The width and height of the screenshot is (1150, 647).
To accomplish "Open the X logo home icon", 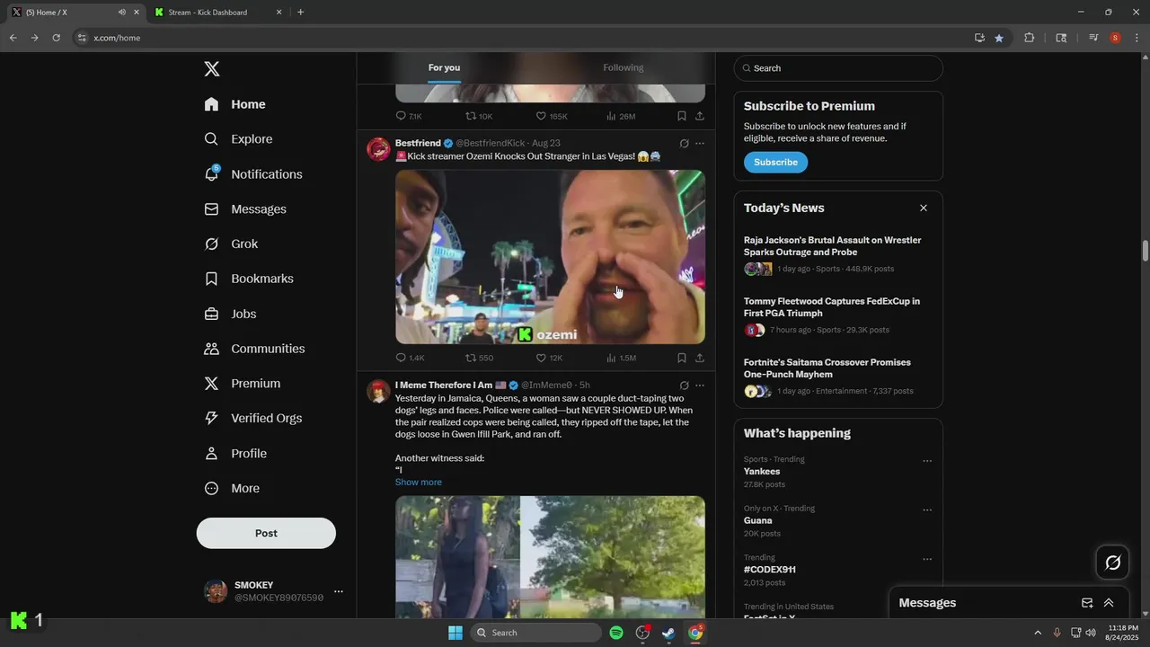I will pyautogui.click(x=211, y=69).
